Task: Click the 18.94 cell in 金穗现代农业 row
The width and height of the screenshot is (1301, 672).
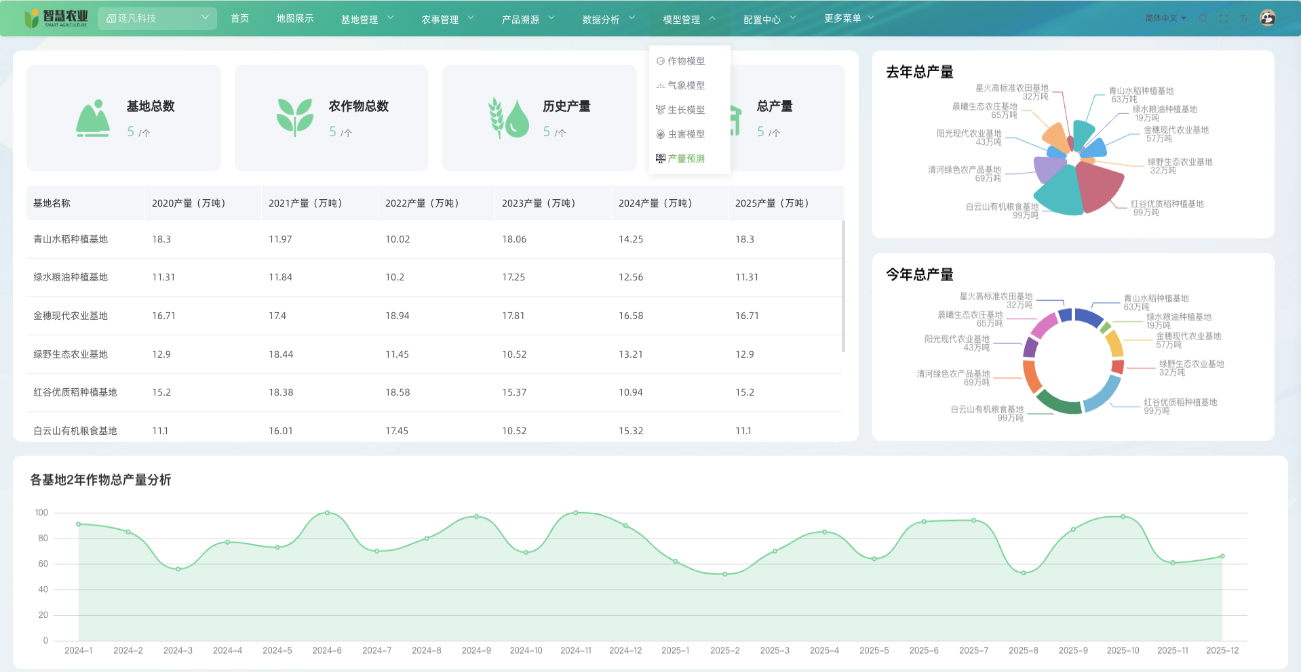Action: 397,316
